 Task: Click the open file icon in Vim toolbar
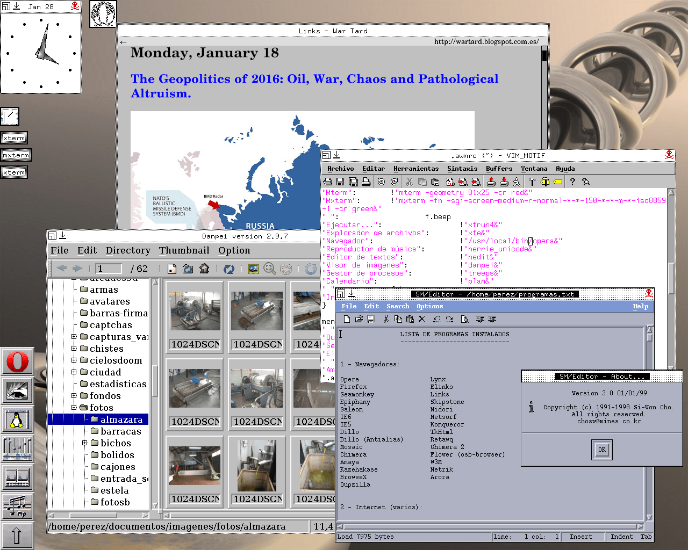click(x=327, y=182)
